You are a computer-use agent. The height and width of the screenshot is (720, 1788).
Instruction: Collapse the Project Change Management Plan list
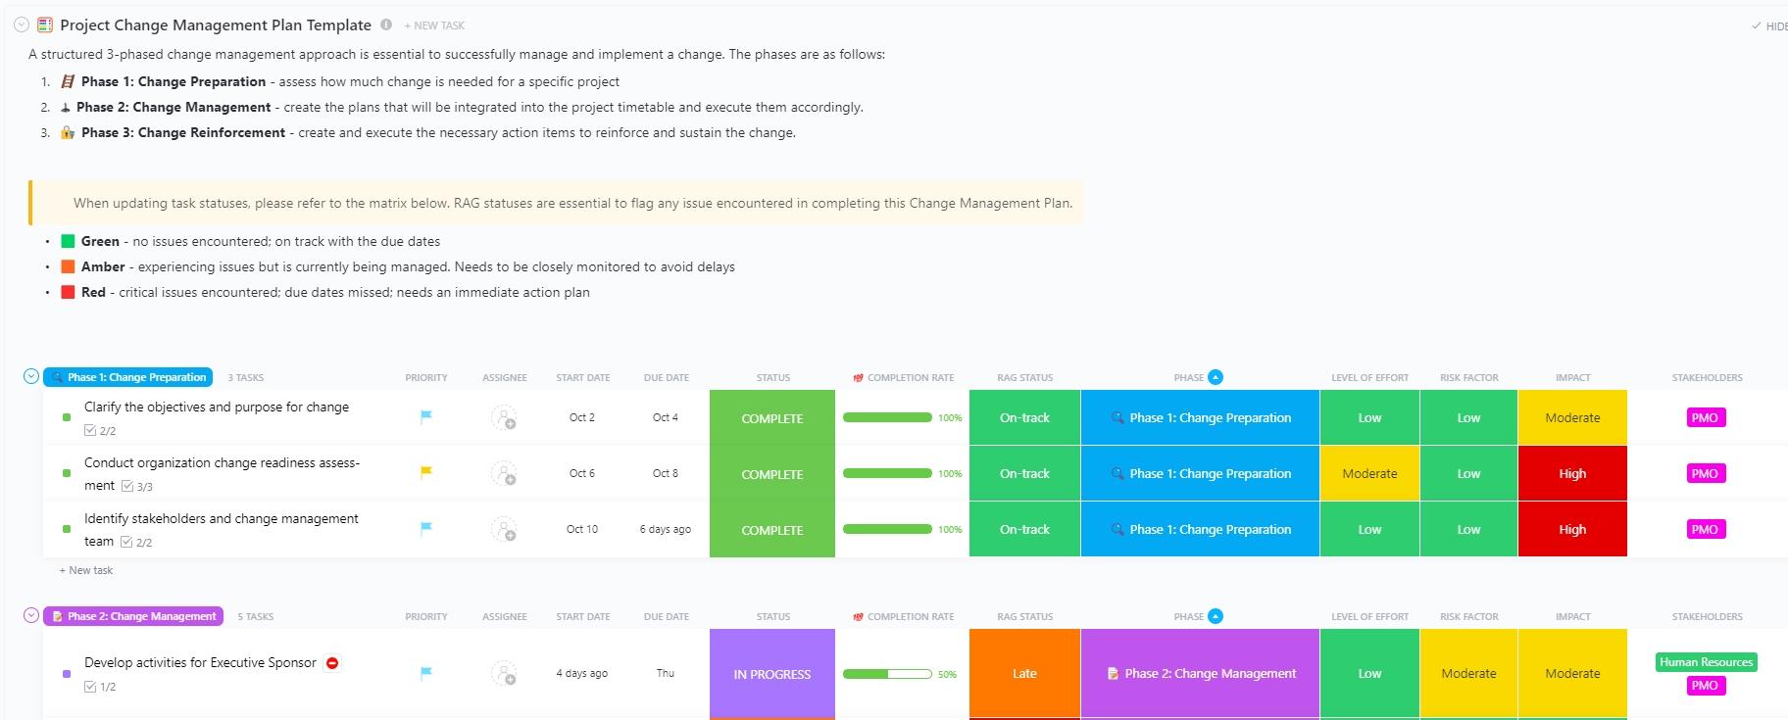[x=21, y=25]
